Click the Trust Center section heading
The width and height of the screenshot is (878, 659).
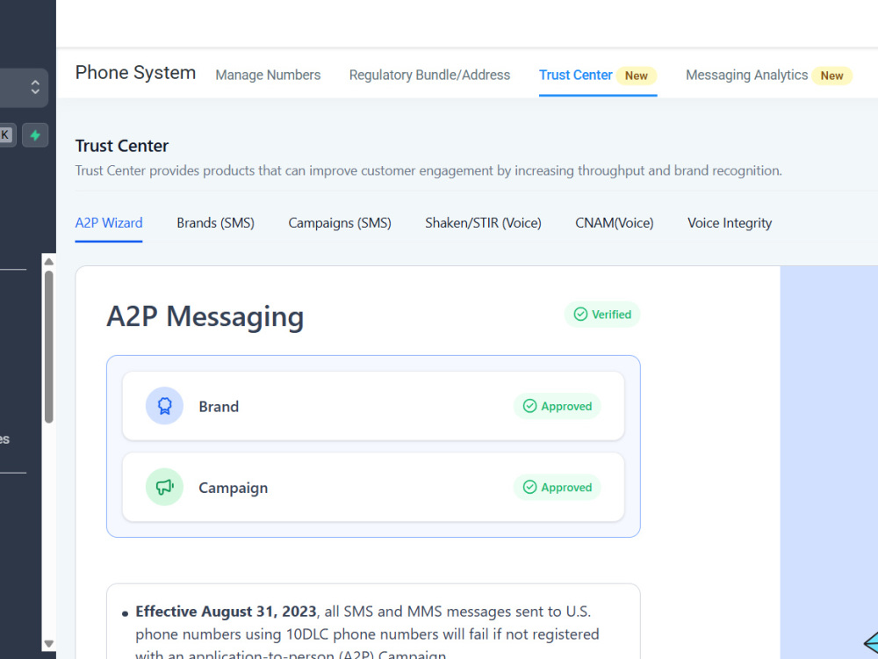click(x=121, y=146)
